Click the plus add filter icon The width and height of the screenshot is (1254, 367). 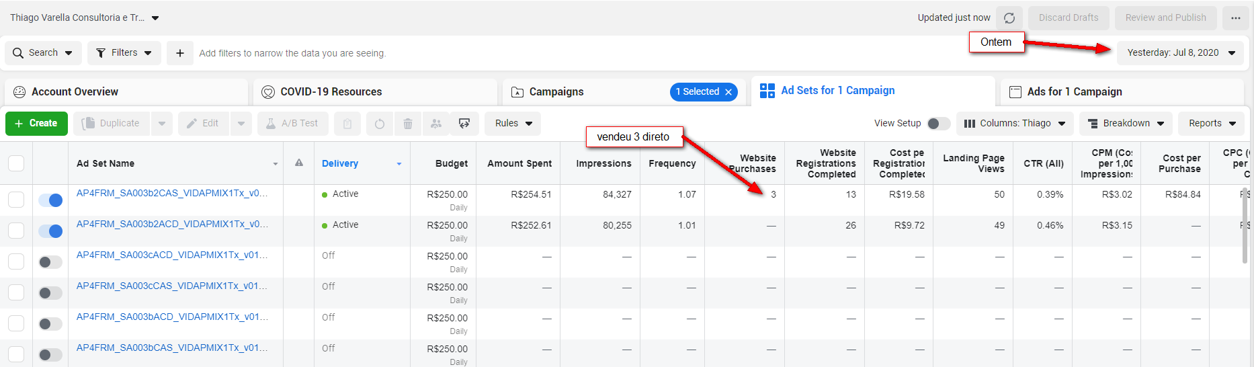[179, 53]
